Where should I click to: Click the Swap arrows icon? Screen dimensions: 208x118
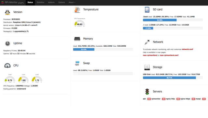(77, 63)
